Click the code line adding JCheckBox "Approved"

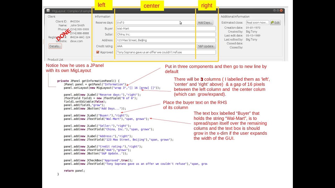pos(98,161)
